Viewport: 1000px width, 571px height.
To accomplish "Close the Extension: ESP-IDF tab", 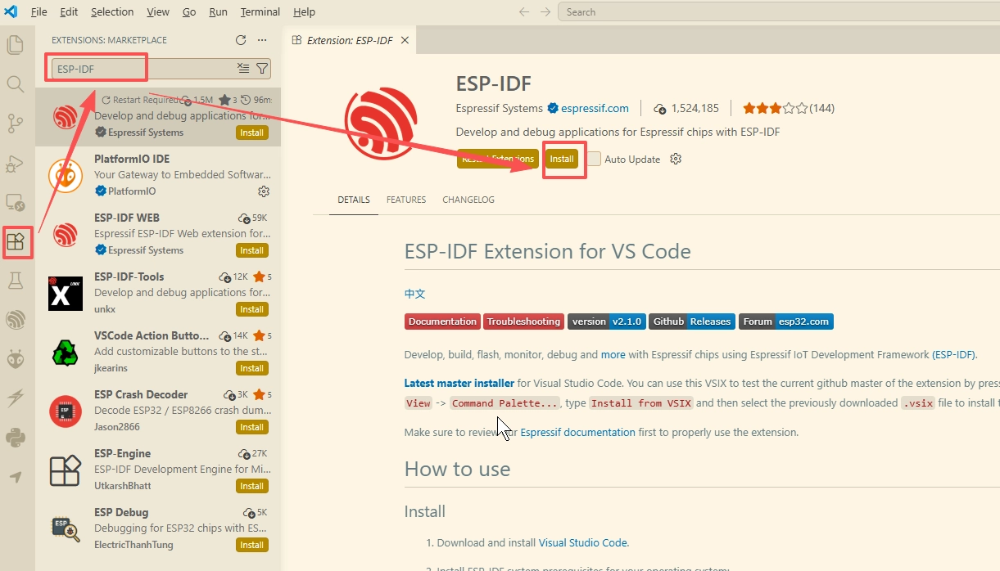I will click(405, 40).
